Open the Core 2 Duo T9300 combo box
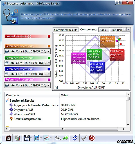Viewport: 135px width, 144px height. pos(27,63)
